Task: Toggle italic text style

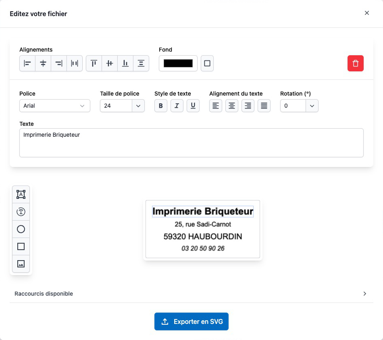Action: [177, 106]
